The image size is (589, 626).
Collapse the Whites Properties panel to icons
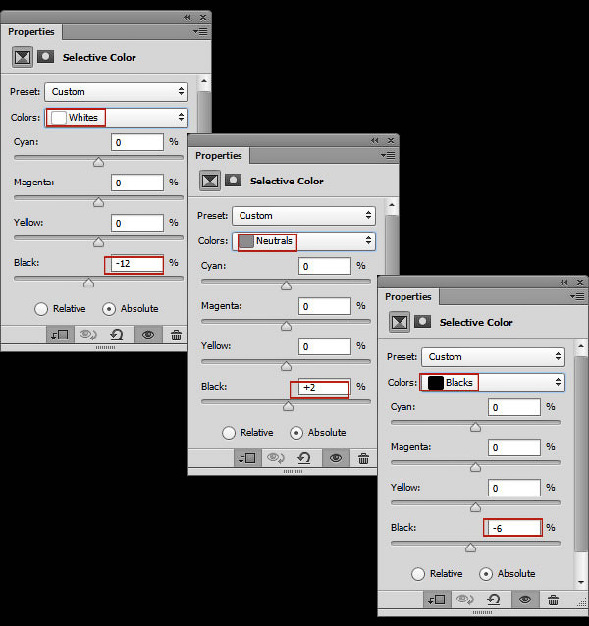[187, 17]
